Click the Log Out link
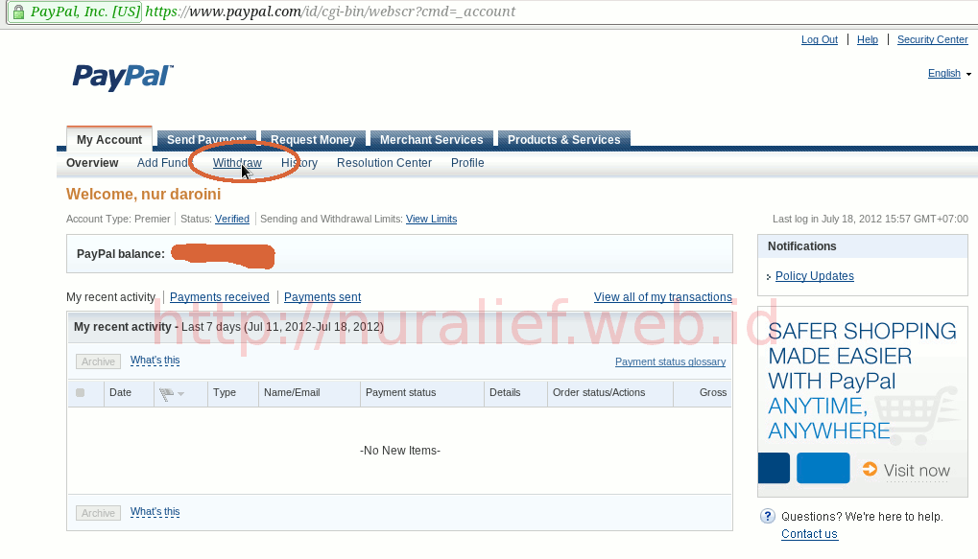Viewport: 978px width, 559px height. pos(820,39)
